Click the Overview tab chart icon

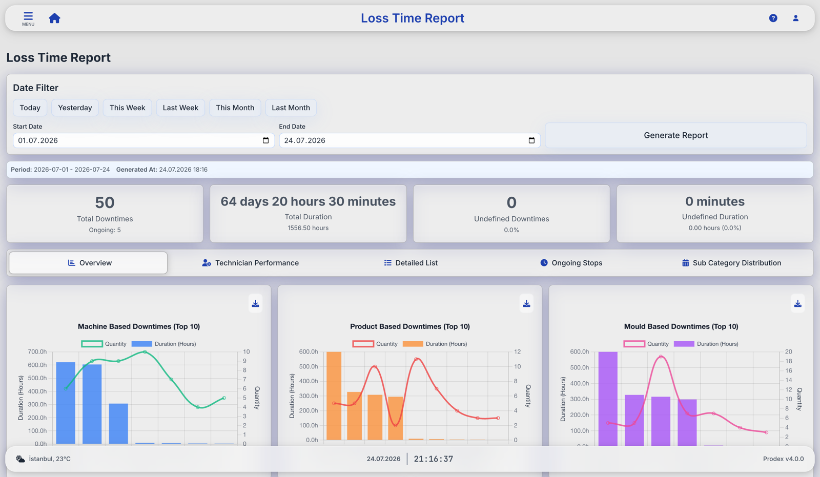(x=71, y=263)
